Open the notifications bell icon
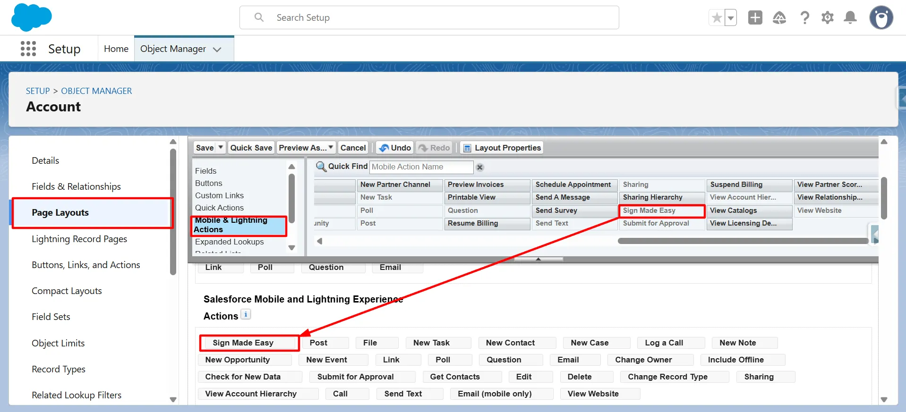Screen dimensions: 906x412 coord(850,18)
